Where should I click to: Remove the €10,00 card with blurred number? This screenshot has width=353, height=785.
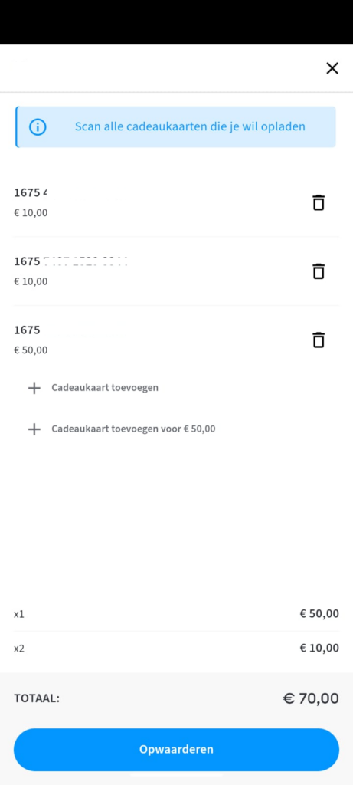click(x=319, y=271)
